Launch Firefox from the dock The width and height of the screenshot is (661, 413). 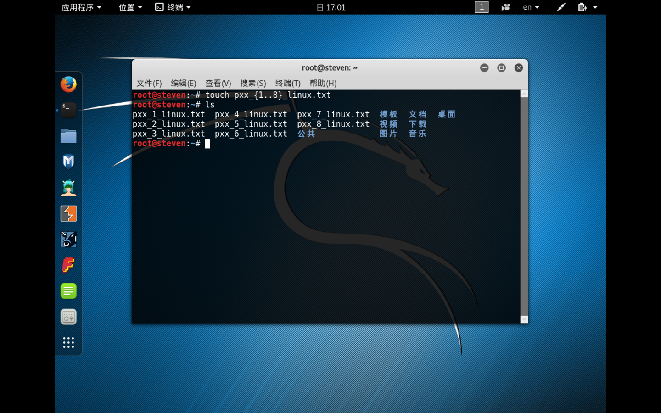tap(68, 84)
